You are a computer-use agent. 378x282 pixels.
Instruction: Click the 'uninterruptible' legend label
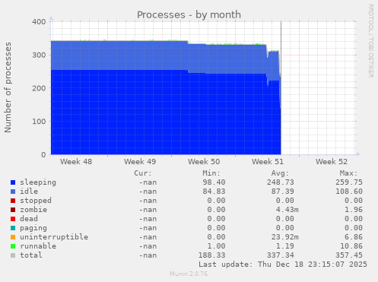54,237
